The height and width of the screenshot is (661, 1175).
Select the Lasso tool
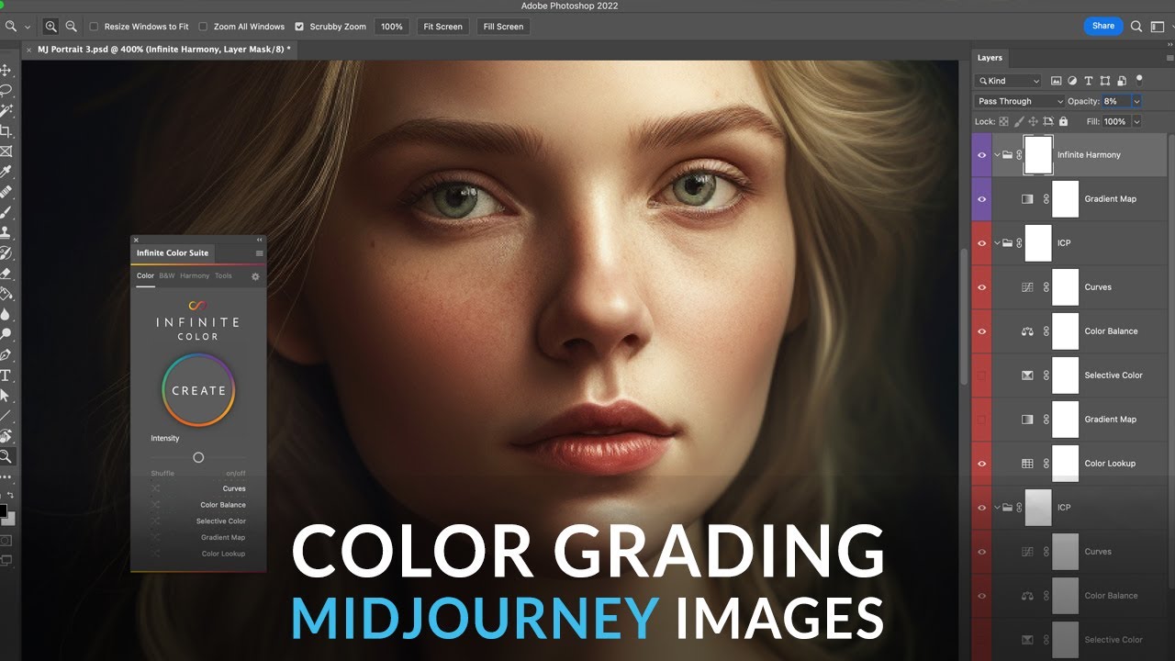click(x=6, y=91)
